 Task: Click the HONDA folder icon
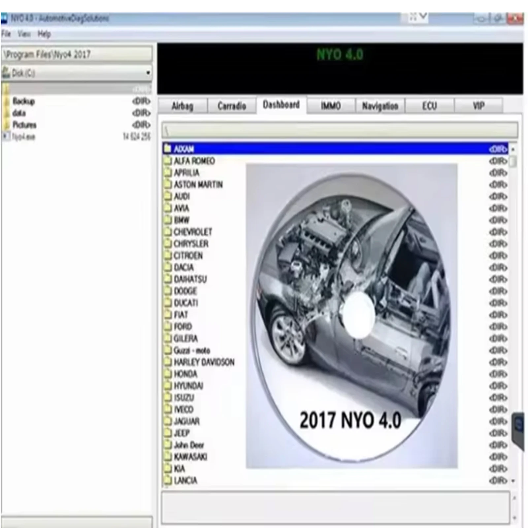click(x=168, y=374)
